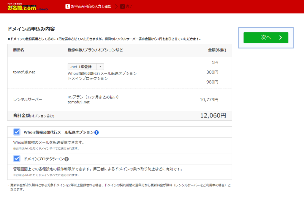This screenshot has width=304, height=212.
Task: Click the step 2 numbered square icon
Action: 122,6
